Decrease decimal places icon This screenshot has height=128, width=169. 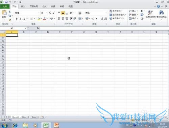(x=105, y=19)
